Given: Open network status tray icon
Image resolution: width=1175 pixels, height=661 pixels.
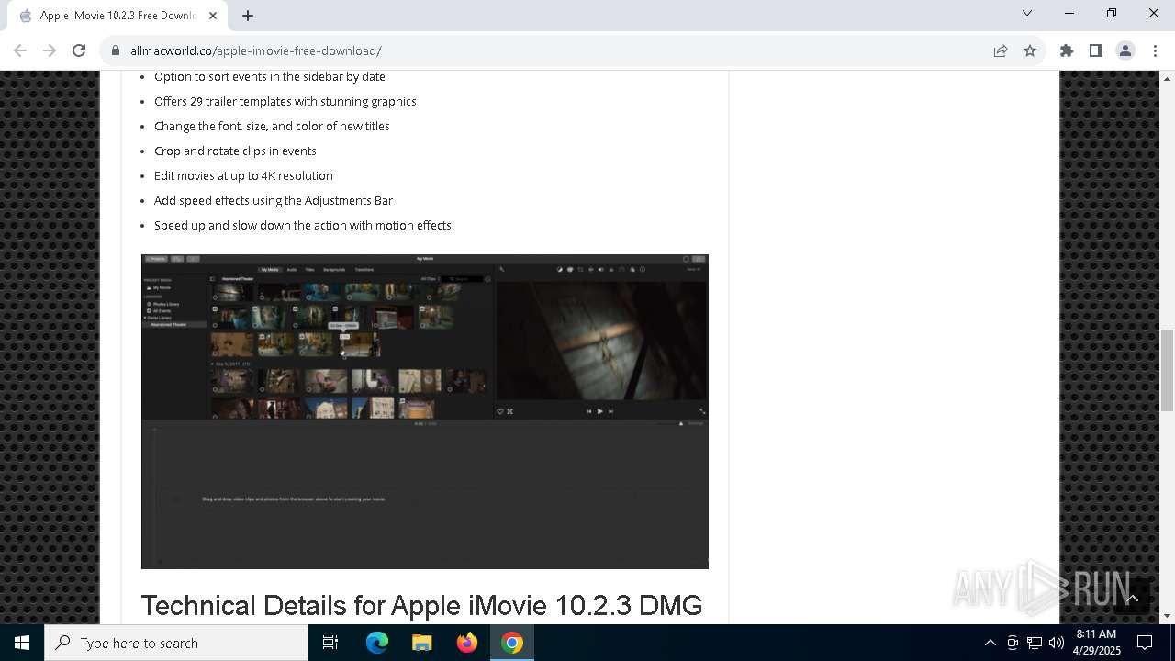Looking at the screenshot, I should point(1035,643).
